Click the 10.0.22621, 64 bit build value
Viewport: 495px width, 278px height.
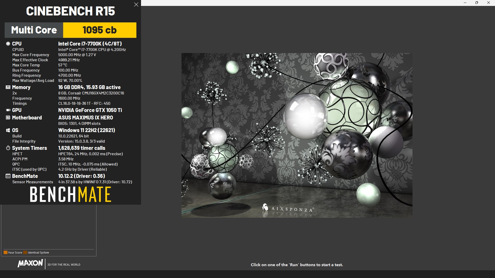pyautogui.click(x=73, y=136)
